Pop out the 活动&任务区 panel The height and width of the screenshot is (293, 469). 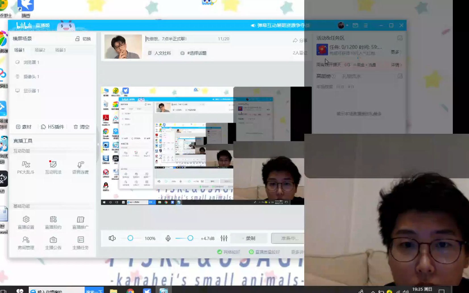400,38
